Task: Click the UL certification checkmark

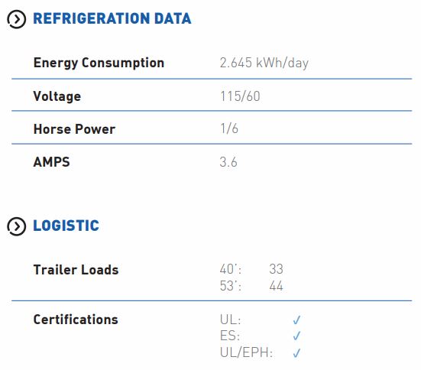Action: point(296,320)
